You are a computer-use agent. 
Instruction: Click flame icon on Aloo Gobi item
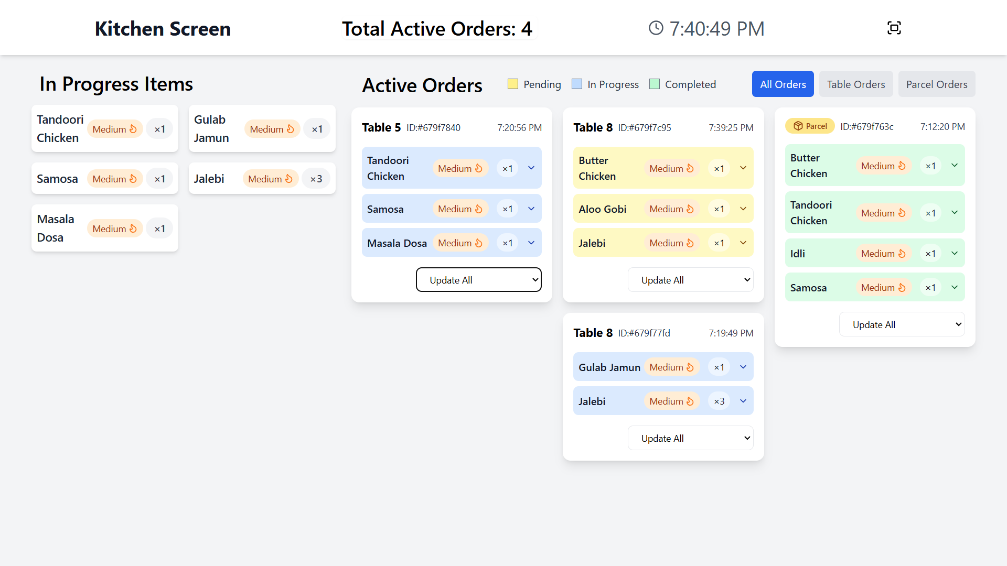[690, 209]
